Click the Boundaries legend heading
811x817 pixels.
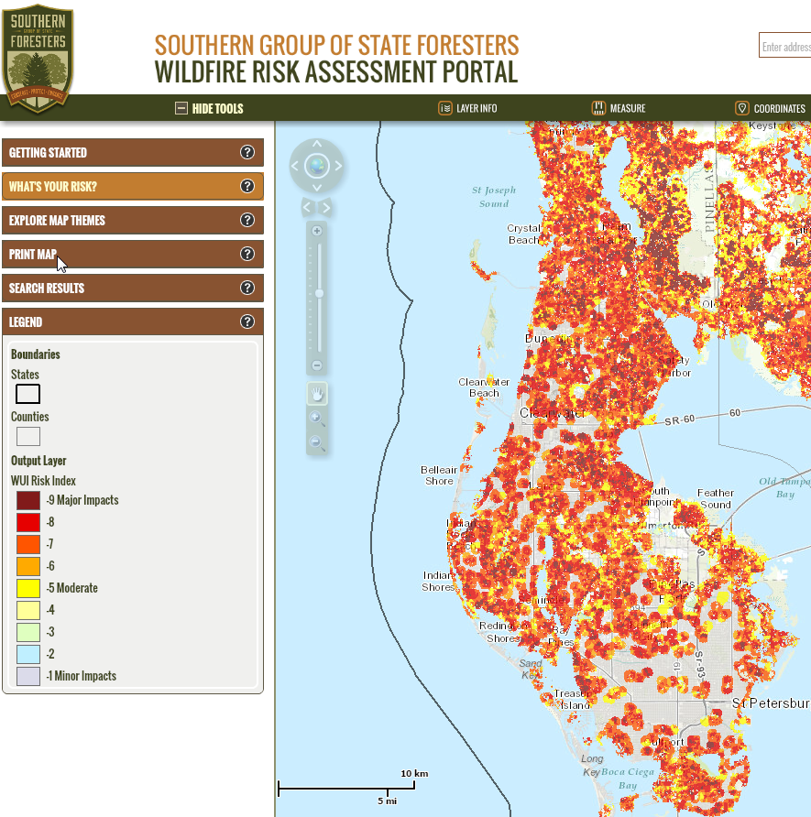[x=36, y=354]
